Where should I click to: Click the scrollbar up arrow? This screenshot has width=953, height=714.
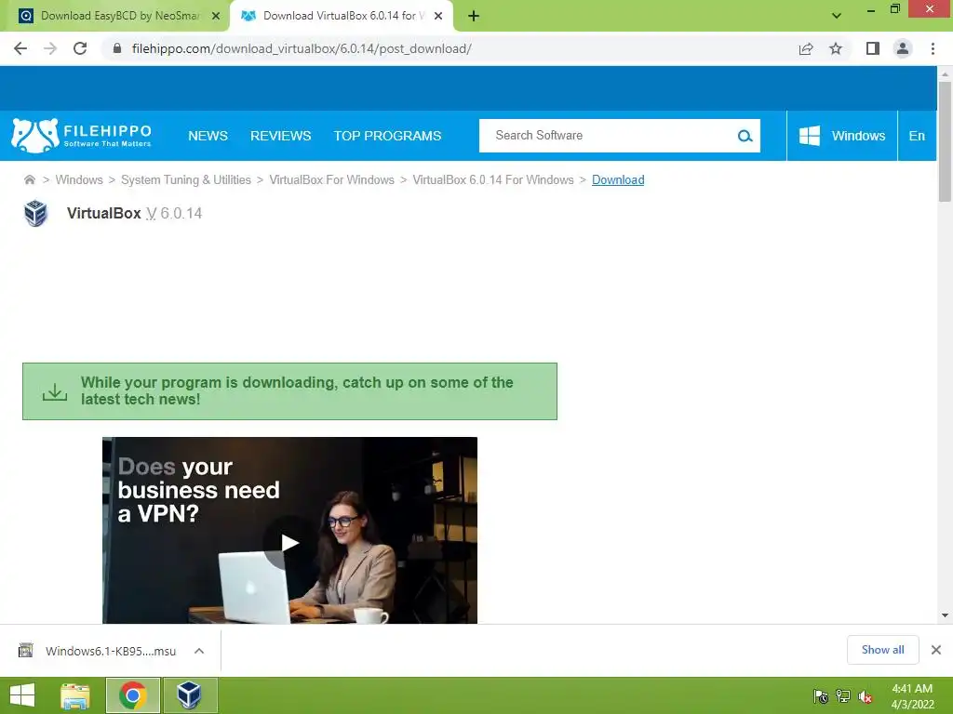point(945,74)
